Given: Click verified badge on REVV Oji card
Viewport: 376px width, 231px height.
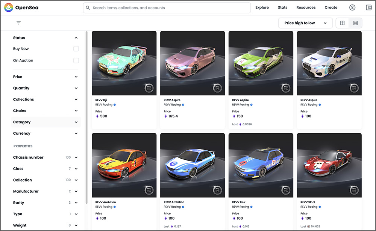Looking at the screenshot, I should 115,105.
